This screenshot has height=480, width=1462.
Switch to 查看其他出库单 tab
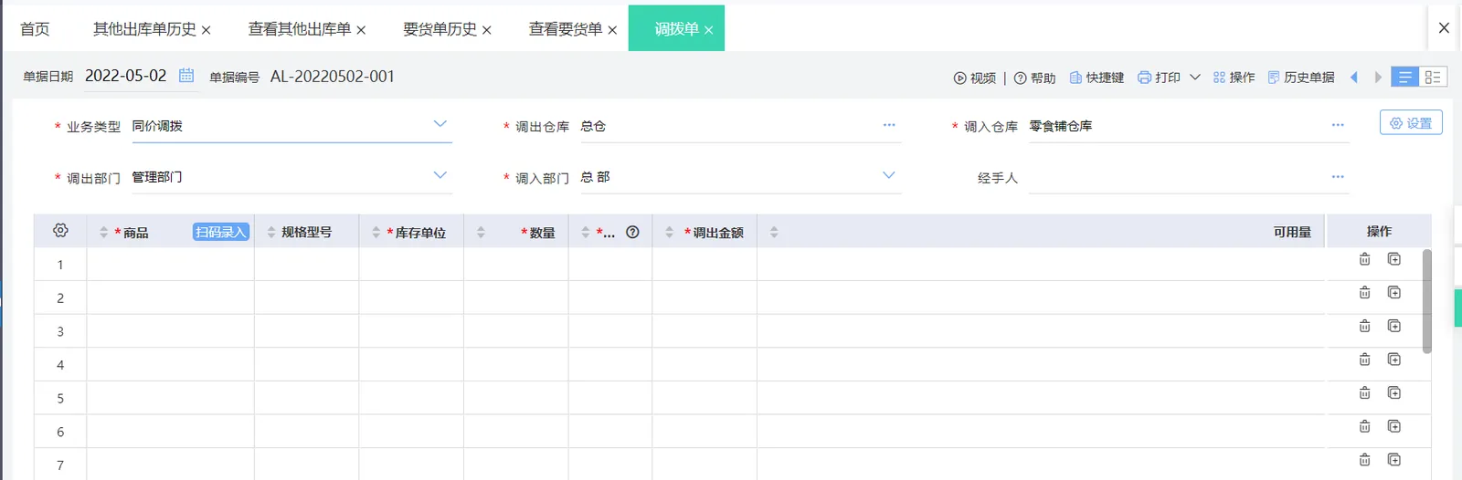click(x=300, y=29)
